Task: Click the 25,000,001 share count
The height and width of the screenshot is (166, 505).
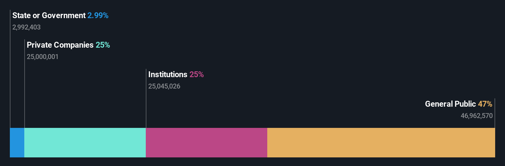Action: pyautogui.click(x=42, y=57)
